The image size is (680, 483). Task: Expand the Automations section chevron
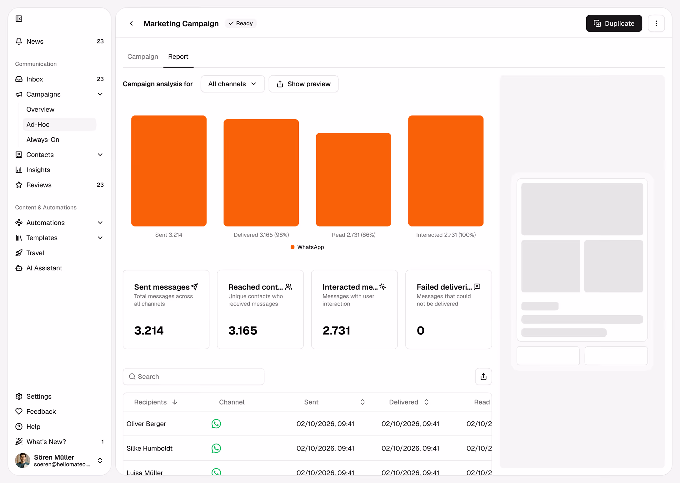point(100,222)
